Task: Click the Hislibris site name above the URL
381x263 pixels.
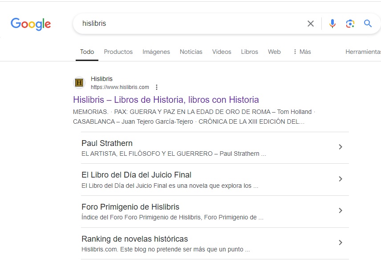Action: (x=101, y=79)
